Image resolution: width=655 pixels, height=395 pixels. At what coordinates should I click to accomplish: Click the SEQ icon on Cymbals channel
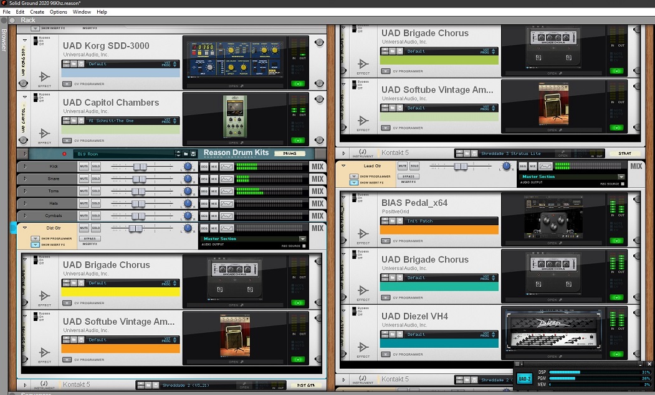point(204,216)
